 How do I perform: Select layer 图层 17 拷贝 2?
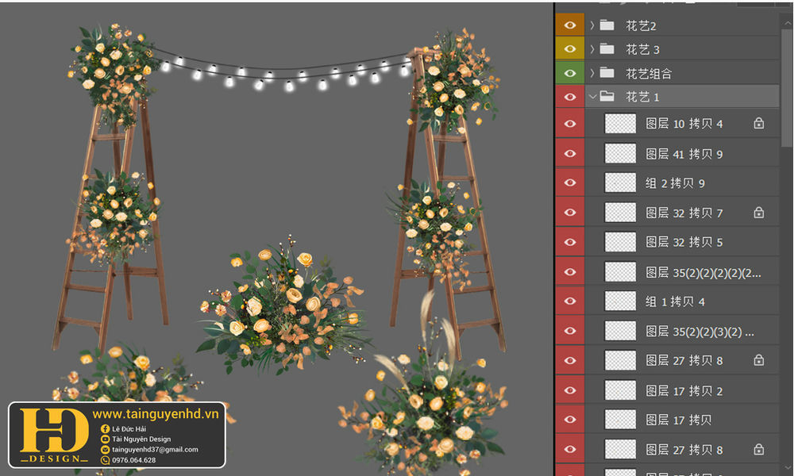[684, 390]
